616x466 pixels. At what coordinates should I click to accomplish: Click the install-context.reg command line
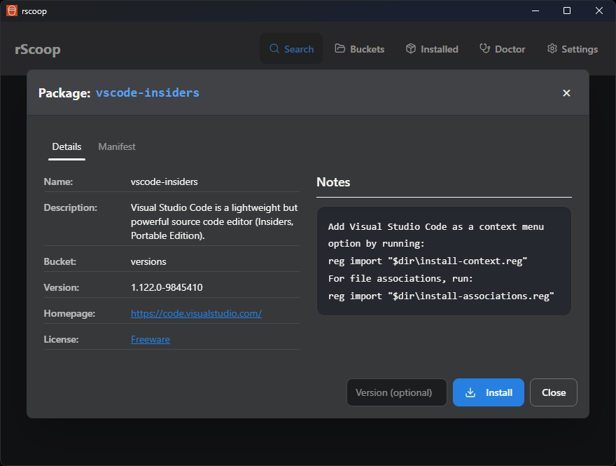click(x=428, y=261)
